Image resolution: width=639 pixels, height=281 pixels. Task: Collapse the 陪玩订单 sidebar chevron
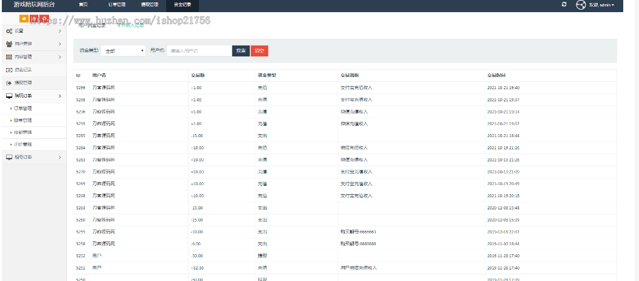coord(60,96)
